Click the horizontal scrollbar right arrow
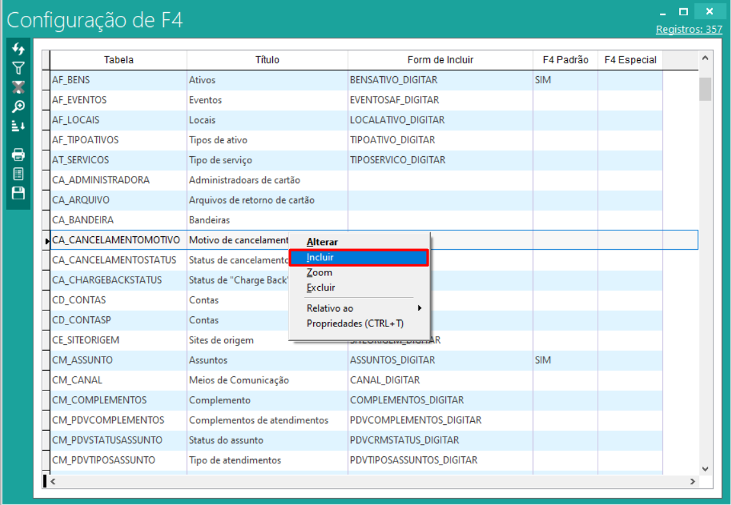The image size is (731, 505). click(692, 481)
